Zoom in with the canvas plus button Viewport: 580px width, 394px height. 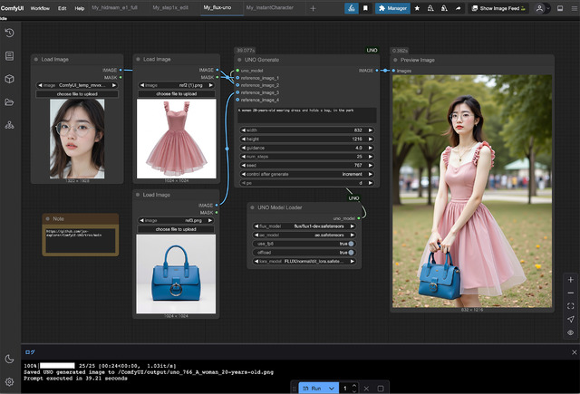(570, 280)
